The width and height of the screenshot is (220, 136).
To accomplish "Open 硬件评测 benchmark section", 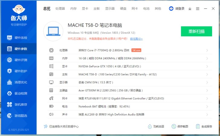I will click(x=19, y=60).
